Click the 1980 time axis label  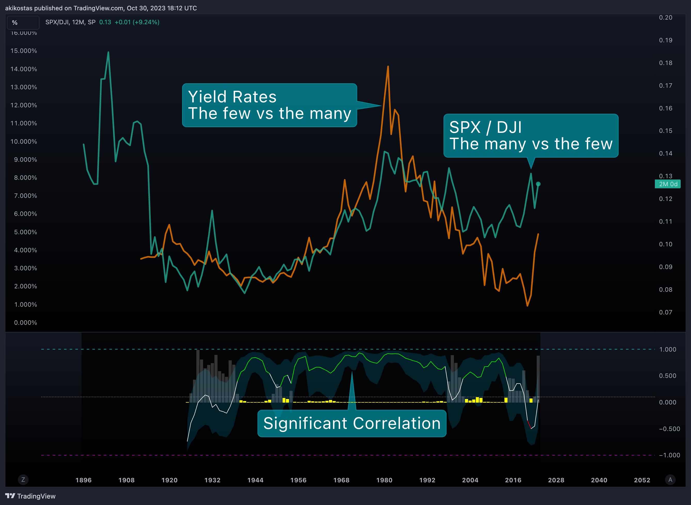[x=384, y=480]
